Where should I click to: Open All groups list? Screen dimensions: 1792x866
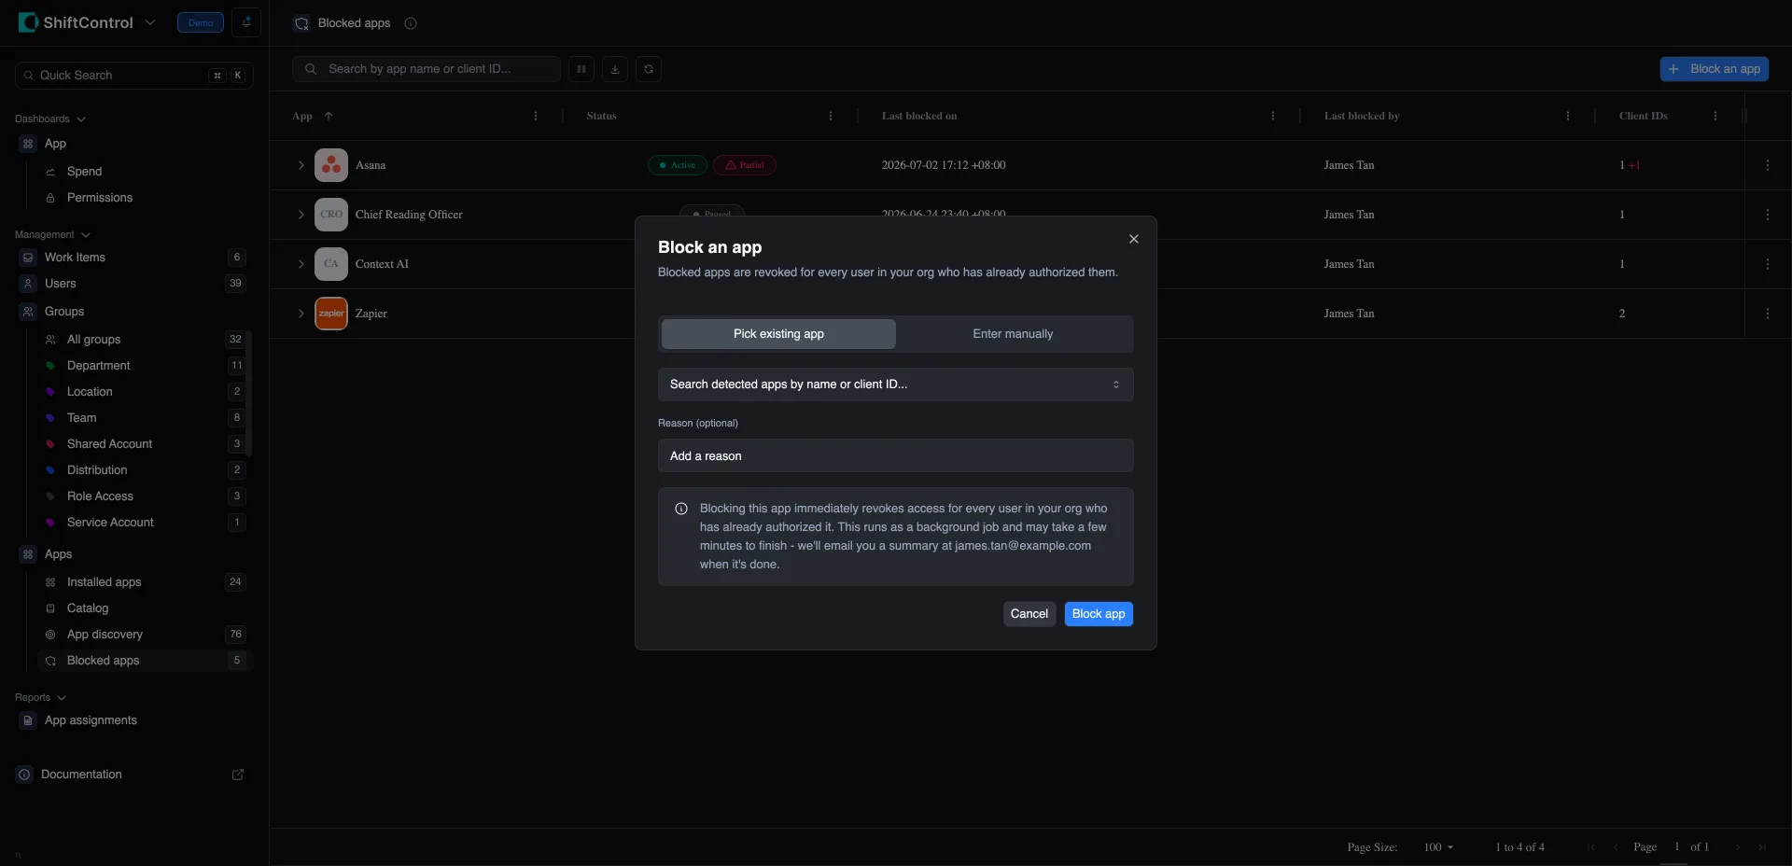(93, 340)
